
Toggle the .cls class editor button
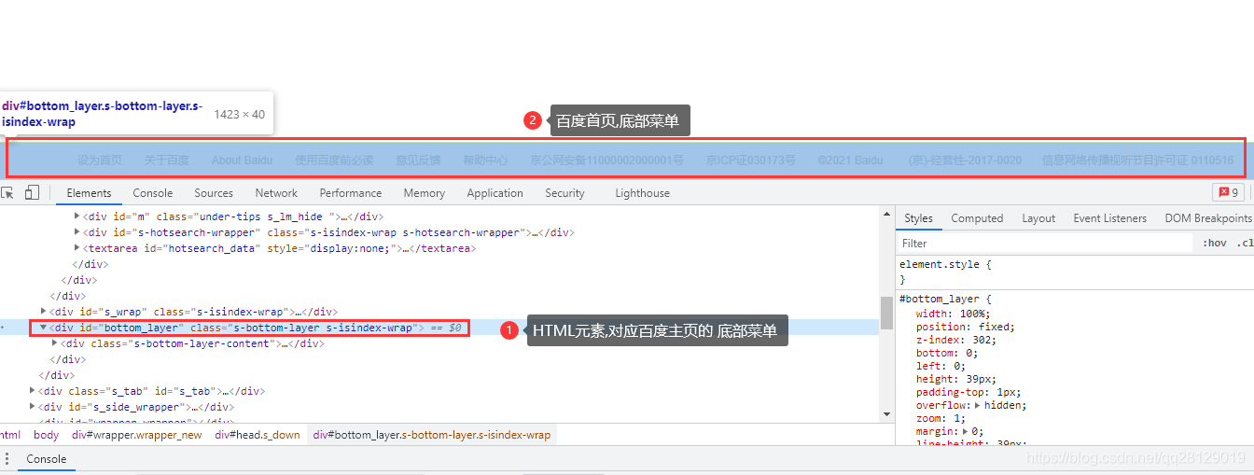1245,243
